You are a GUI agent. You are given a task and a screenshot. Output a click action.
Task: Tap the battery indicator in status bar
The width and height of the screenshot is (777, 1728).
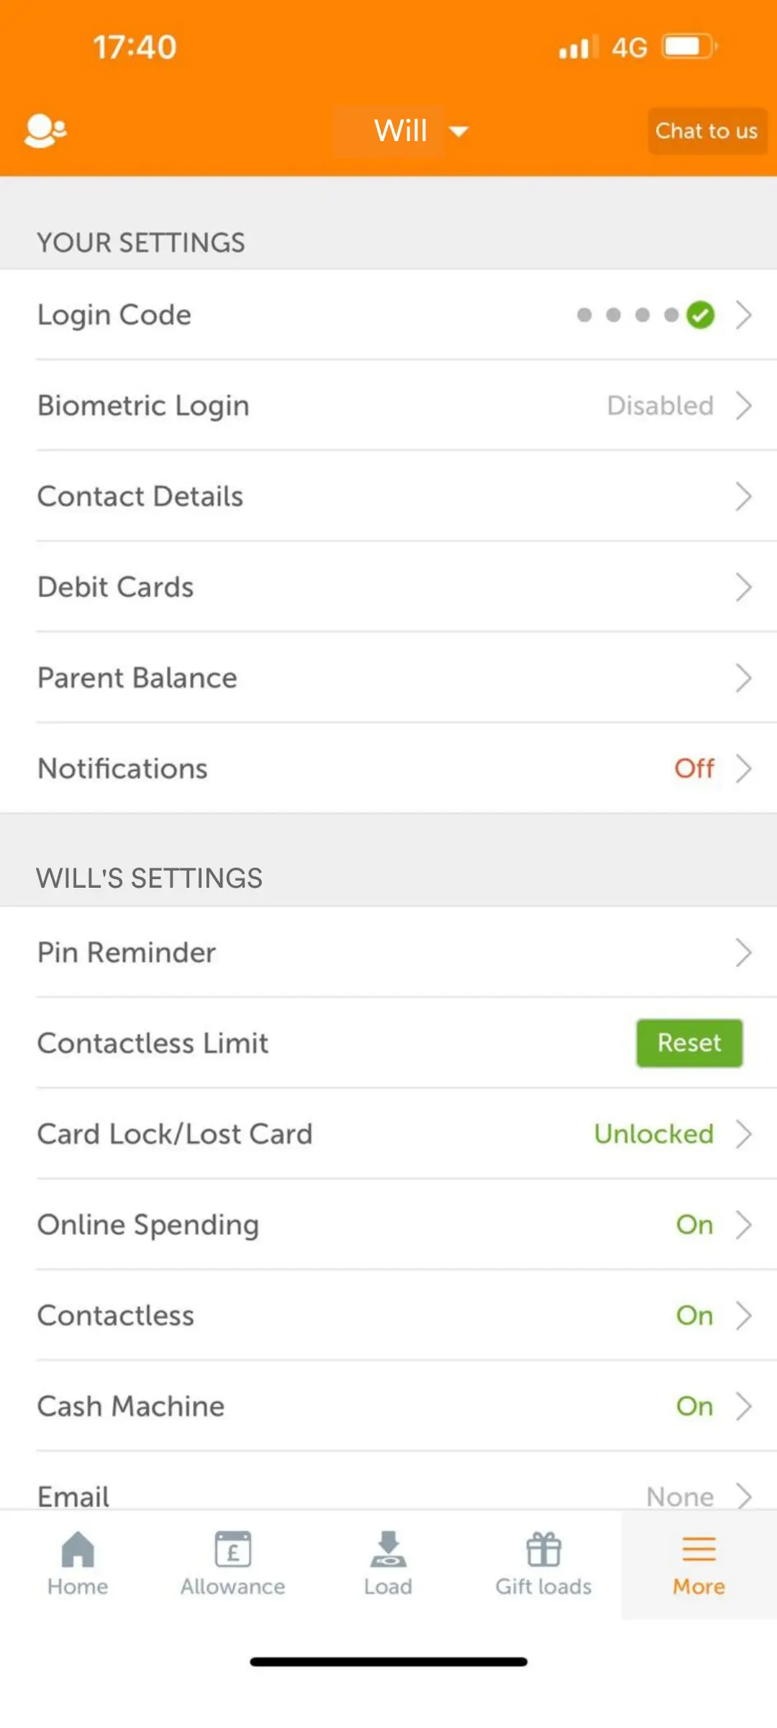point(688,48)
